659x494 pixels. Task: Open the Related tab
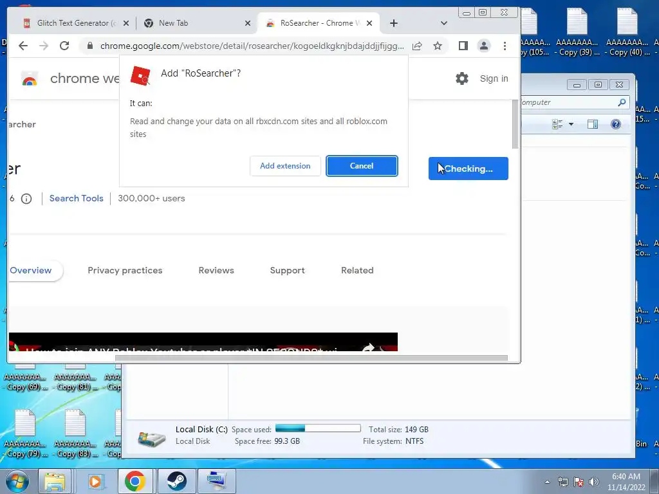(357, 271)
